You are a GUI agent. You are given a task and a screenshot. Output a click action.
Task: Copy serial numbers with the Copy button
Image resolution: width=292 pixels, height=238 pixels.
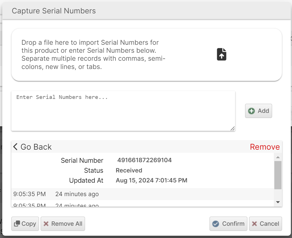click(25, 224)
